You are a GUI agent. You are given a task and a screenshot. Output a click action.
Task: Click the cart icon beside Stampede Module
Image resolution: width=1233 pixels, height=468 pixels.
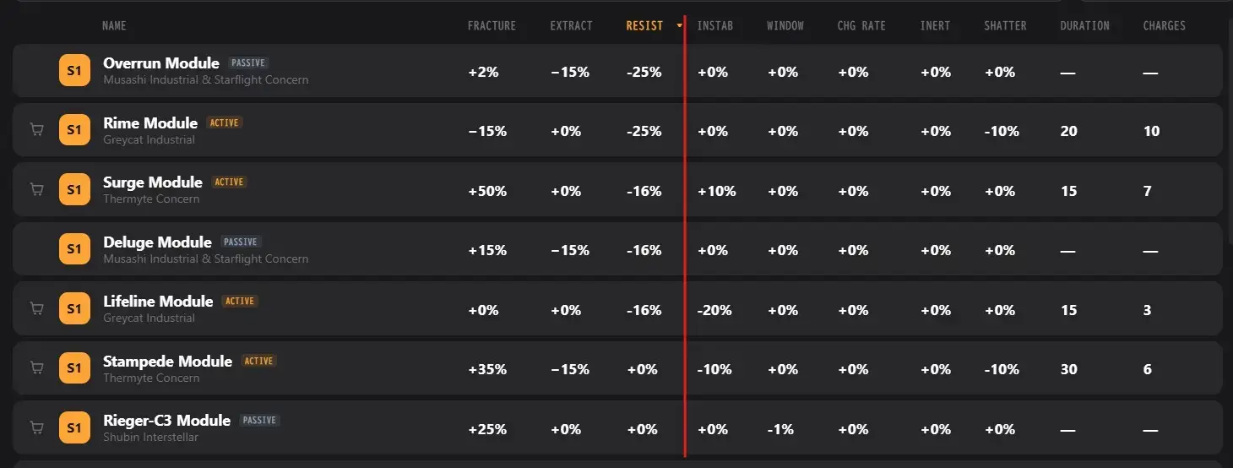pos(36,367)
